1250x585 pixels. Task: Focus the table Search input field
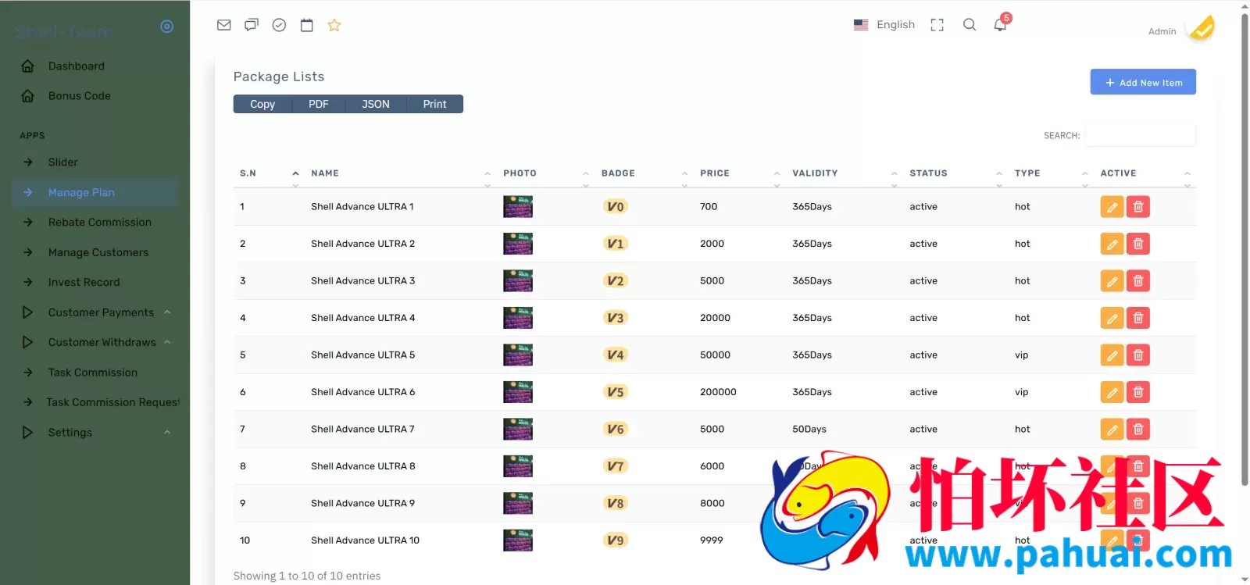1141,135
